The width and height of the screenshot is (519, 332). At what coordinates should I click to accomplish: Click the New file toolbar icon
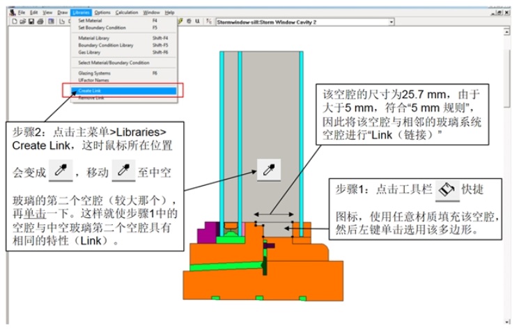(15, 22)
